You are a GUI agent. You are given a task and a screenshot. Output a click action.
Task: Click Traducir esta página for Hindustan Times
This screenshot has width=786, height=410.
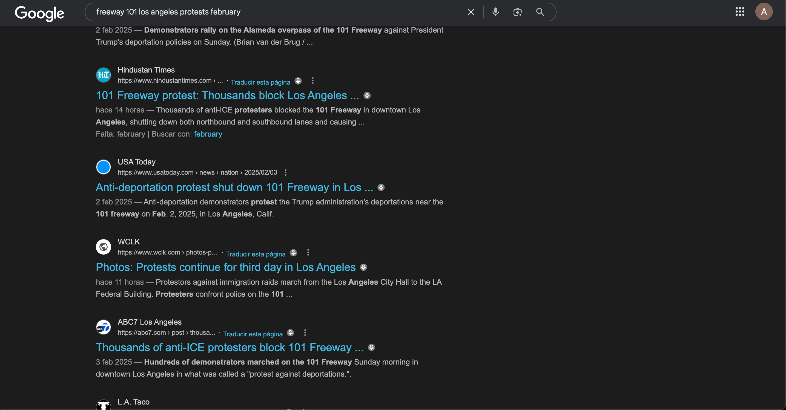pyautogui.click(x=260, y=82)
